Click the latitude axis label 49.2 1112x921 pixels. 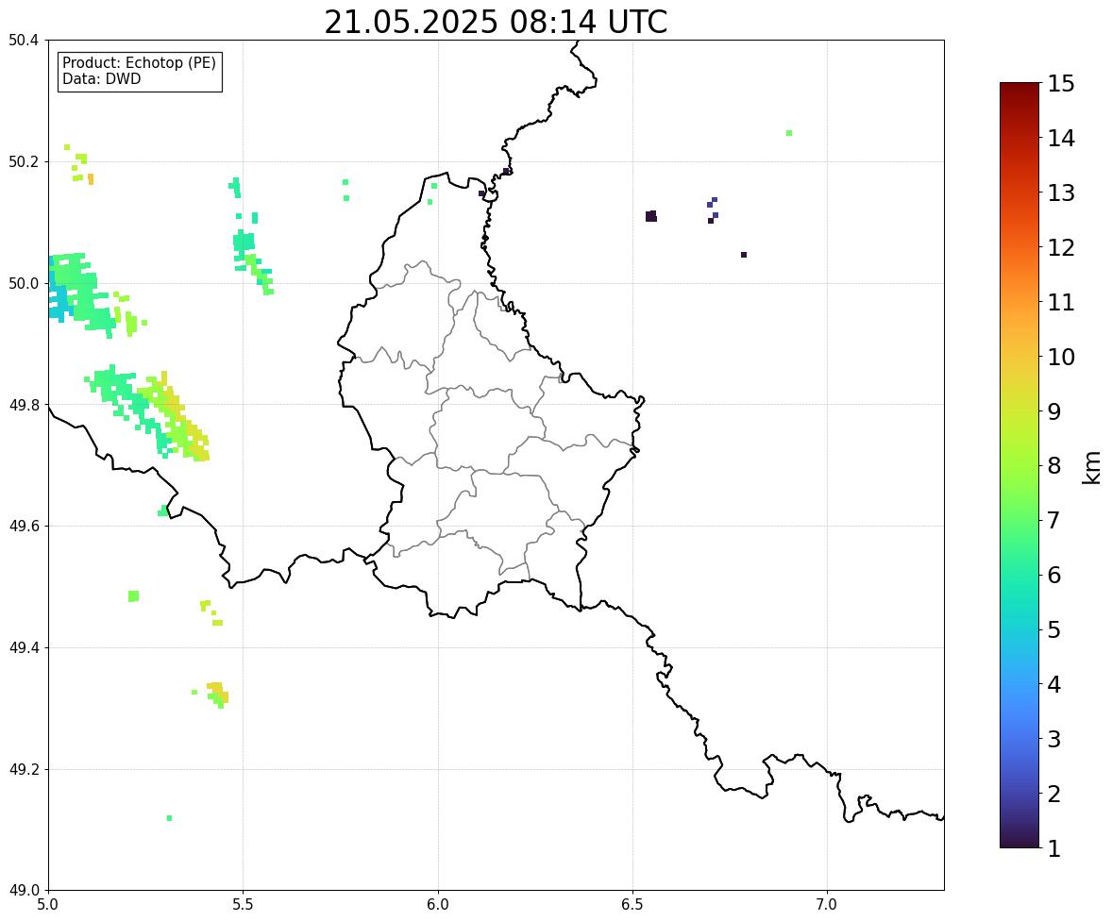[x=25, y=769]
